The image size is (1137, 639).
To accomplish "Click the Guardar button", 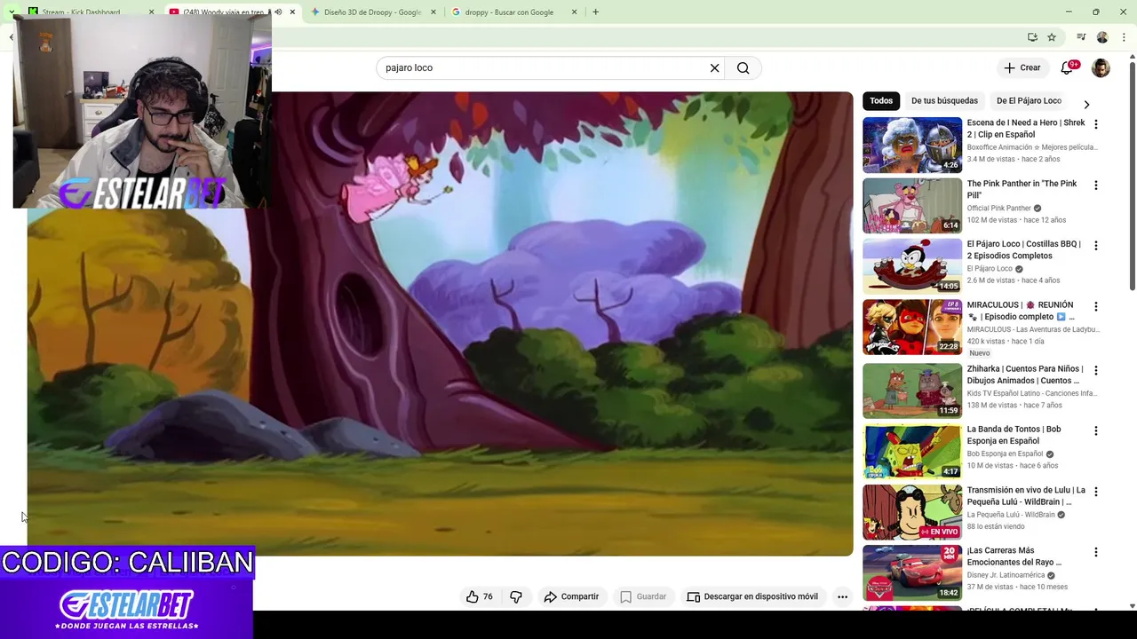I will [x=643, y=596].
